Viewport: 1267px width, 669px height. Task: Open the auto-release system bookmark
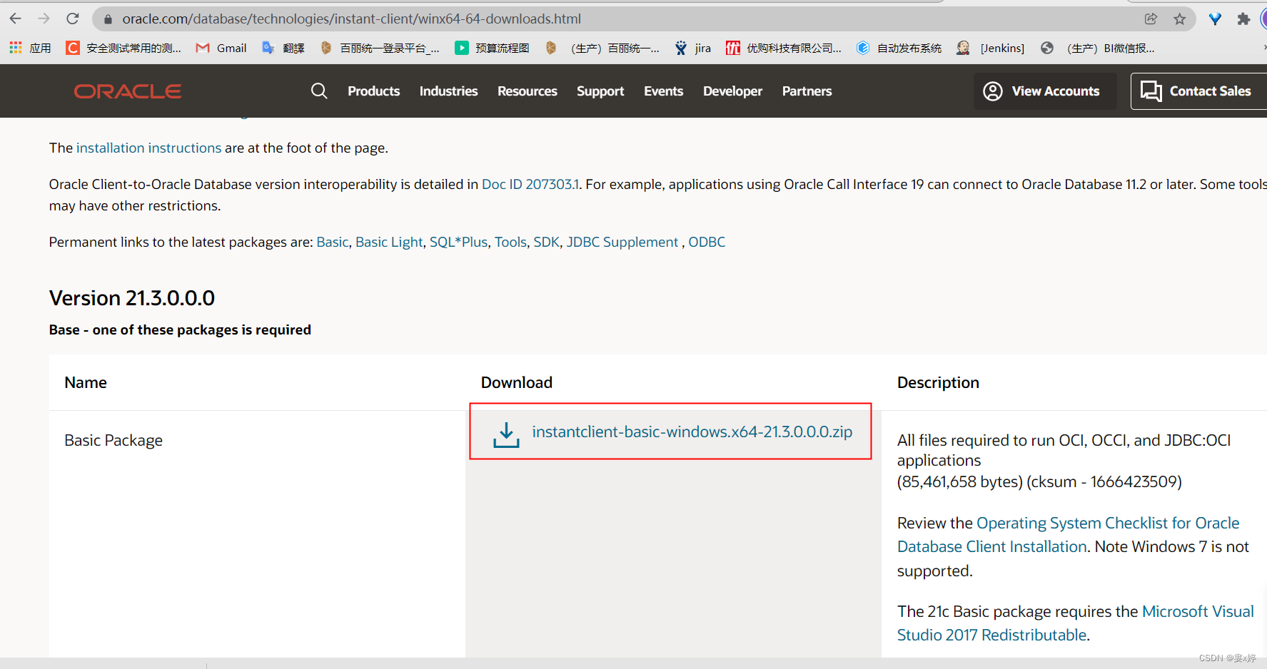[x=899, y=48]
